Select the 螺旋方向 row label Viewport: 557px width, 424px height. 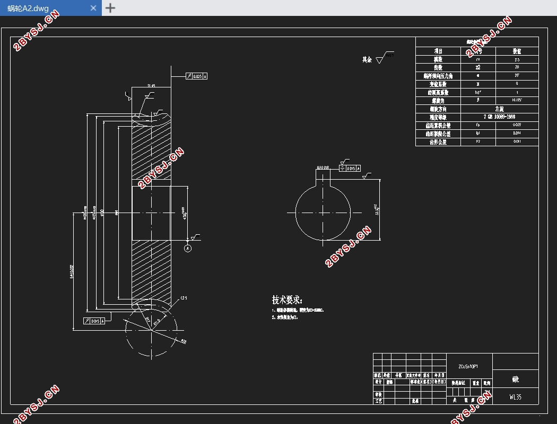[x=438, y=109]
